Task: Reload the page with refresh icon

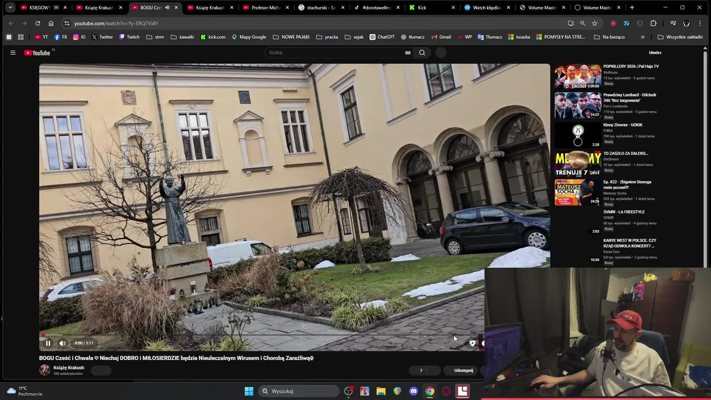Action: pos(37,23)
